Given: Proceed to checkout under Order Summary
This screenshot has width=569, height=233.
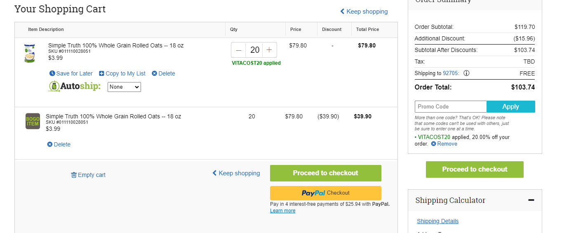Looking at the screenshot, I should pyautogui.click(x=475, y=169).
